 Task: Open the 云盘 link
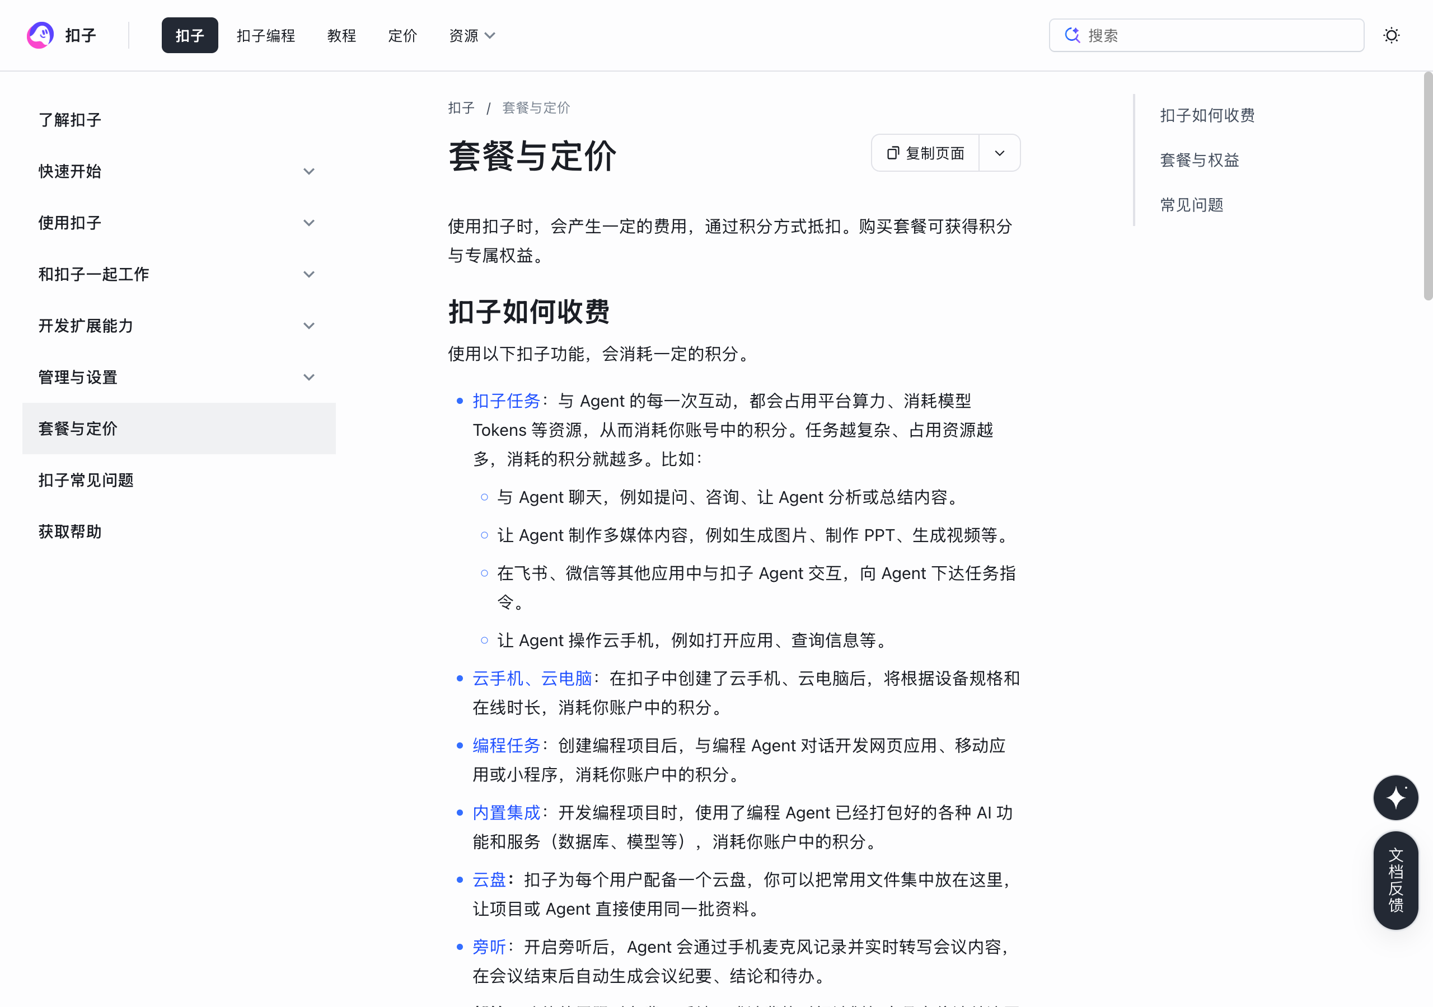pyautogui.click(x=489, y=879)
